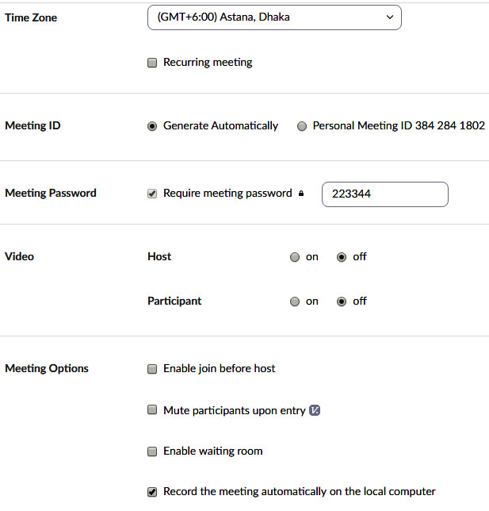Click the 'Recurring meeting' label text
Viewport: 489px width, 511px height.
[x=208, y=62]
